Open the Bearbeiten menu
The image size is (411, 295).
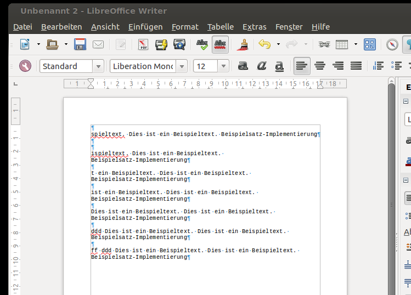(61, 27)
